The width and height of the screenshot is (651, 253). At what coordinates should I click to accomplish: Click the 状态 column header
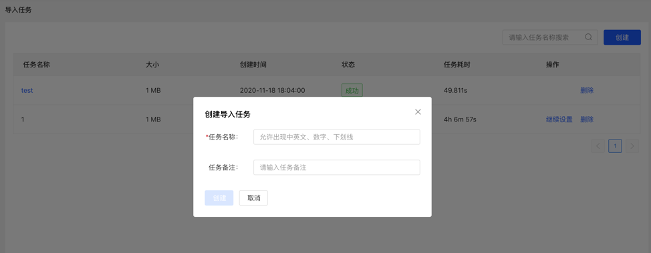pos(348,65)
